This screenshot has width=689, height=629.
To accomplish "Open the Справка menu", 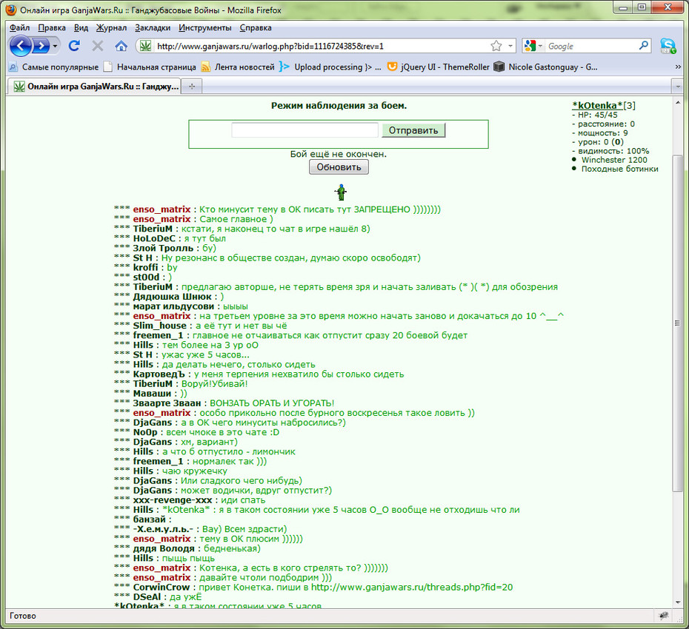I will [x=256, y=27].
